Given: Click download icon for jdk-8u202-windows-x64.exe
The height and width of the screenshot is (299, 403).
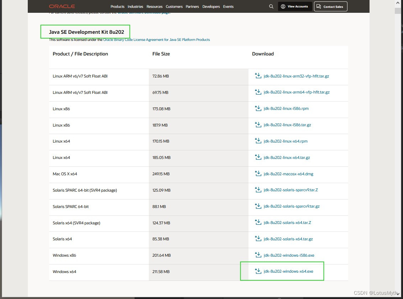Looking at the screenshot, I should tap(258, 271).
